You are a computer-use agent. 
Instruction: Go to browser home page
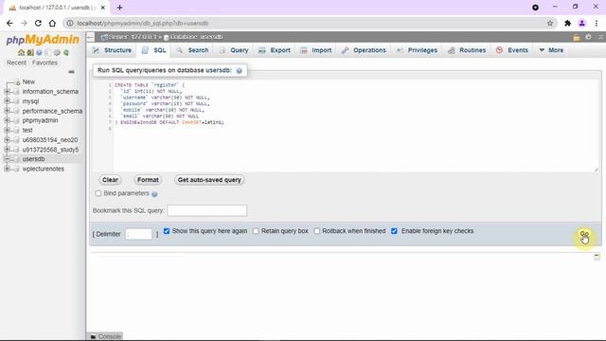(x=52, y=23)
